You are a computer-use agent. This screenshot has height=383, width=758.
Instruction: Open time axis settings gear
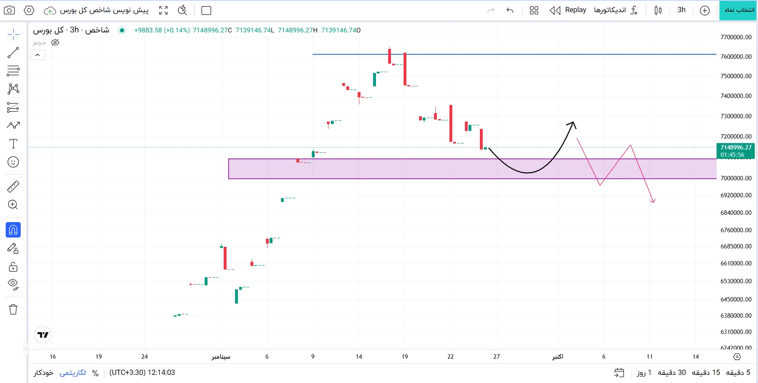pos(737,357)
